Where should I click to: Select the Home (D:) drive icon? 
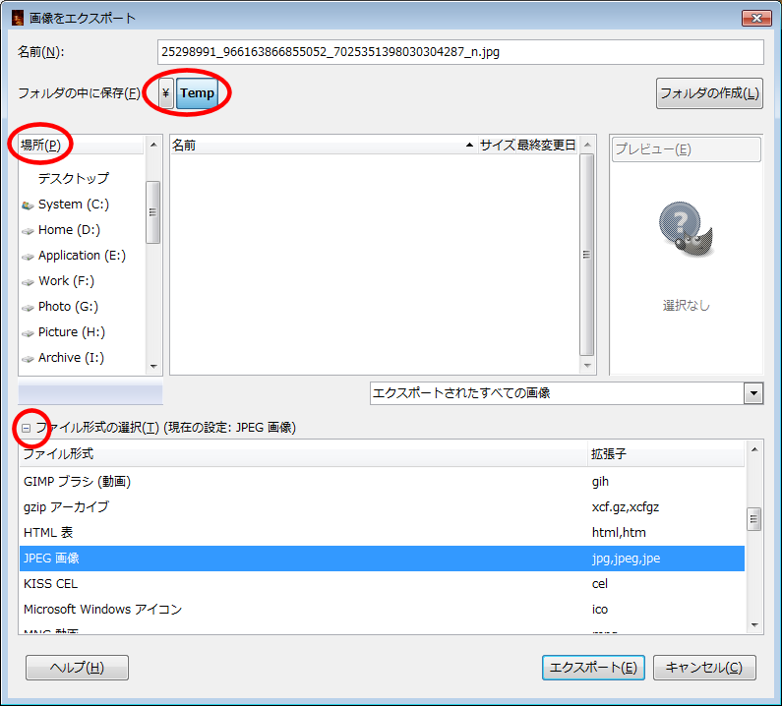28,230
